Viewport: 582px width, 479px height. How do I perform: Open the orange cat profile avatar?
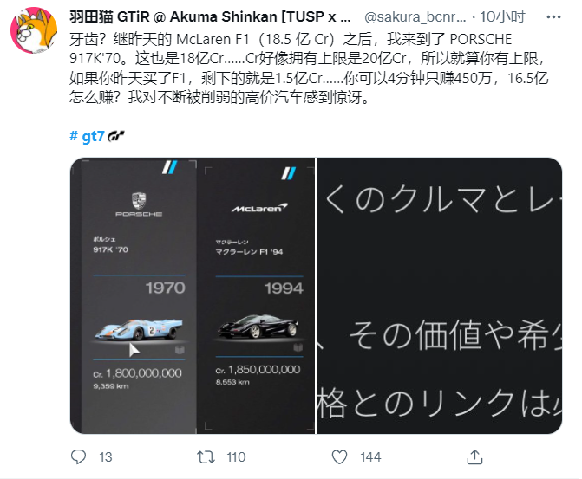click(34, 30)
